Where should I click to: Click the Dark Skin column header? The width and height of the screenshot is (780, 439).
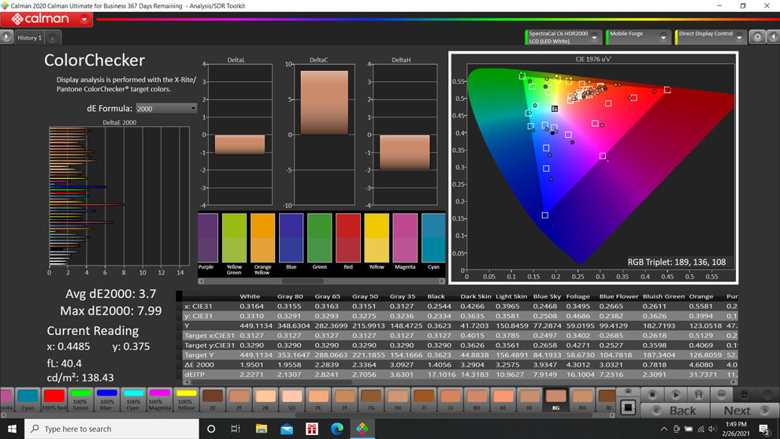pos(475,296)
